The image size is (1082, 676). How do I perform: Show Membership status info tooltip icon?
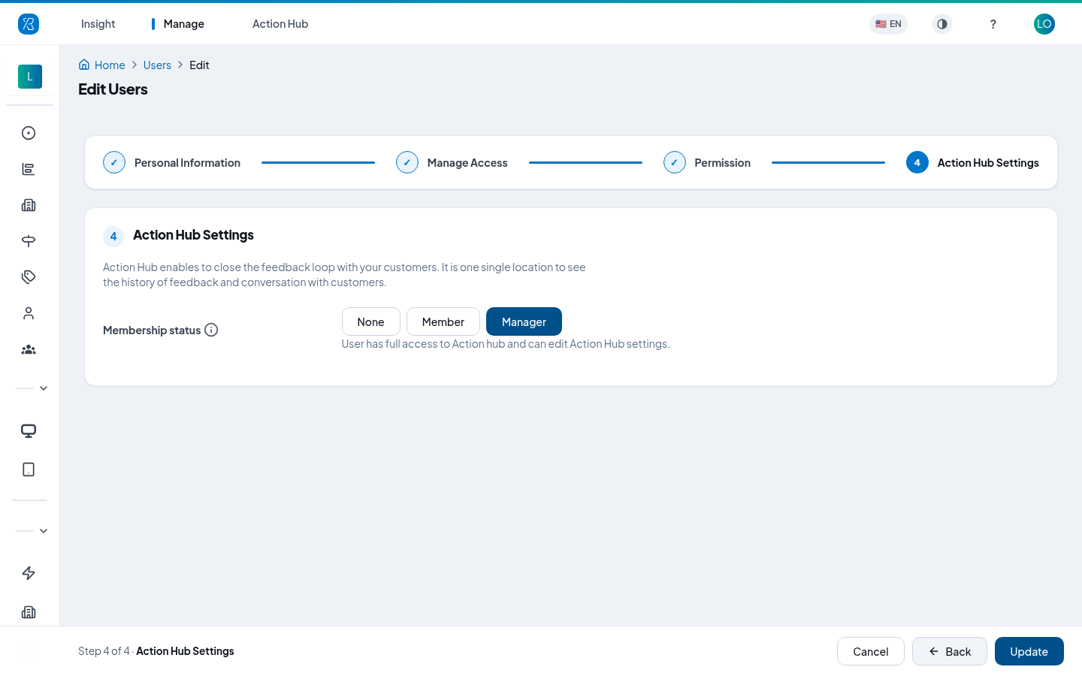211,330
